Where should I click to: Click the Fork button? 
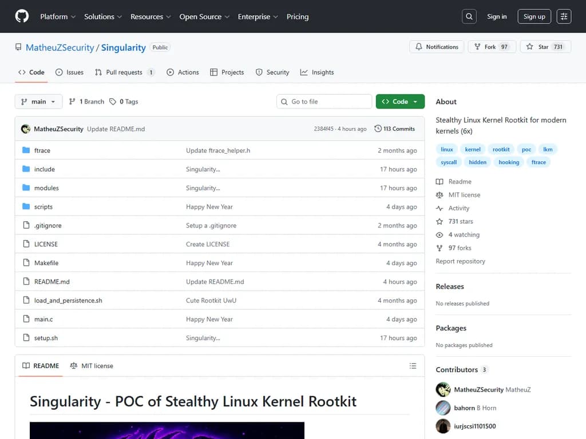pos(491,47)
